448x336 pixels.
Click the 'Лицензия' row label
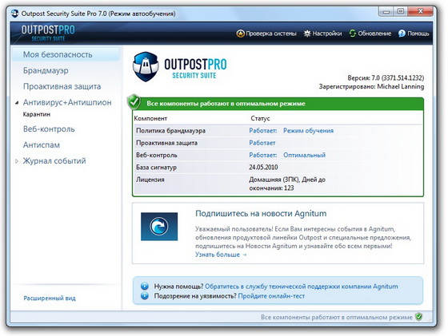(150, 180)
